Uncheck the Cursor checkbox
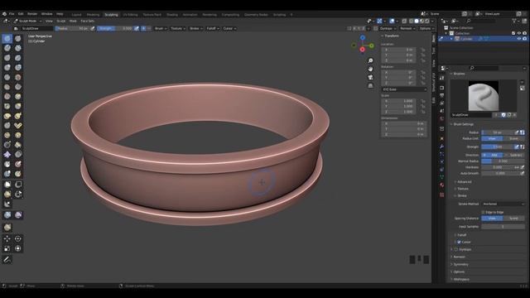This screenshot has height=298, width=530. 459,242
